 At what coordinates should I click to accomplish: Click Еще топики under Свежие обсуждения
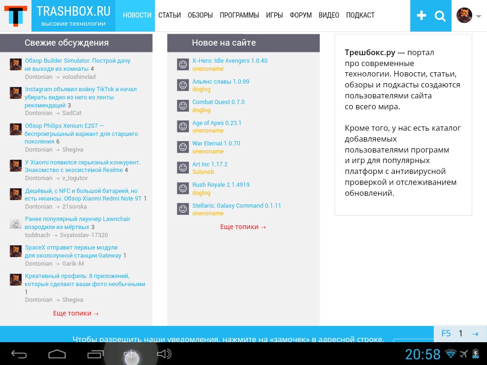pos(76,313)
